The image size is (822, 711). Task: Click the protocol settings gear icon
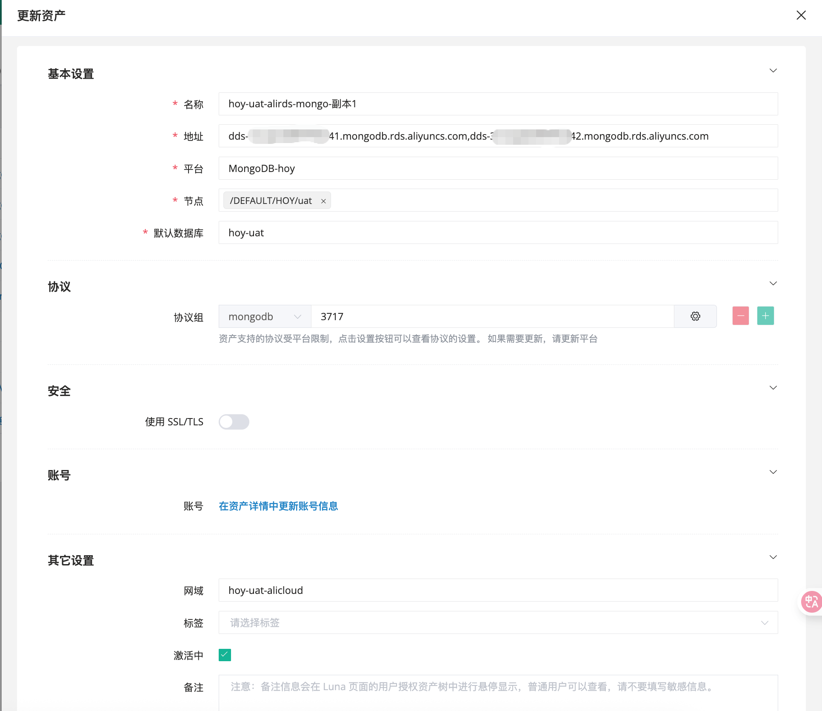(x=695, y=316)
